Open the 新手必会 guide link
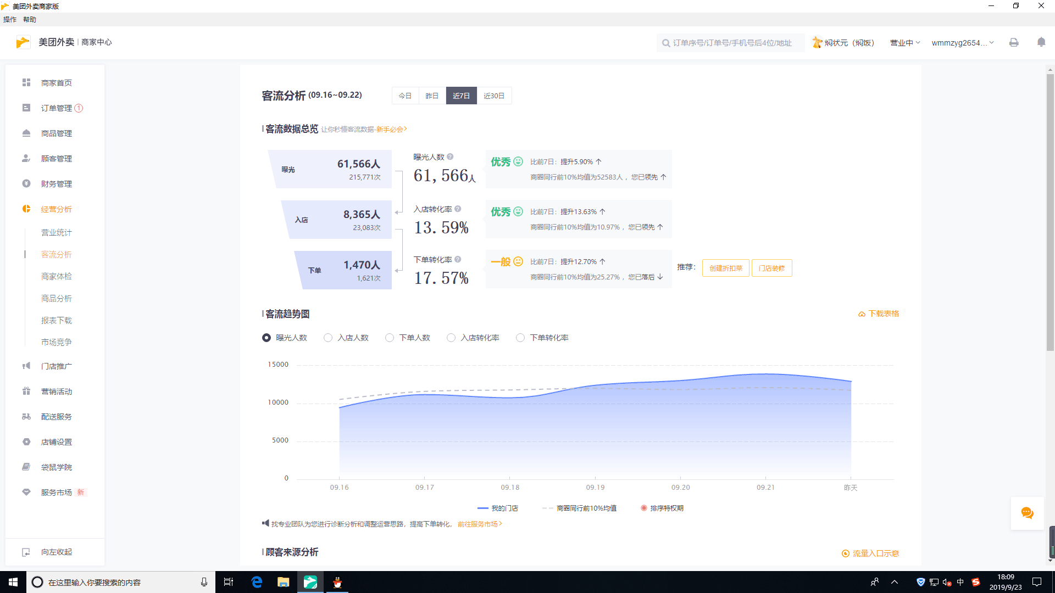This screenshot has width=1055, height=593. [391, 130]
